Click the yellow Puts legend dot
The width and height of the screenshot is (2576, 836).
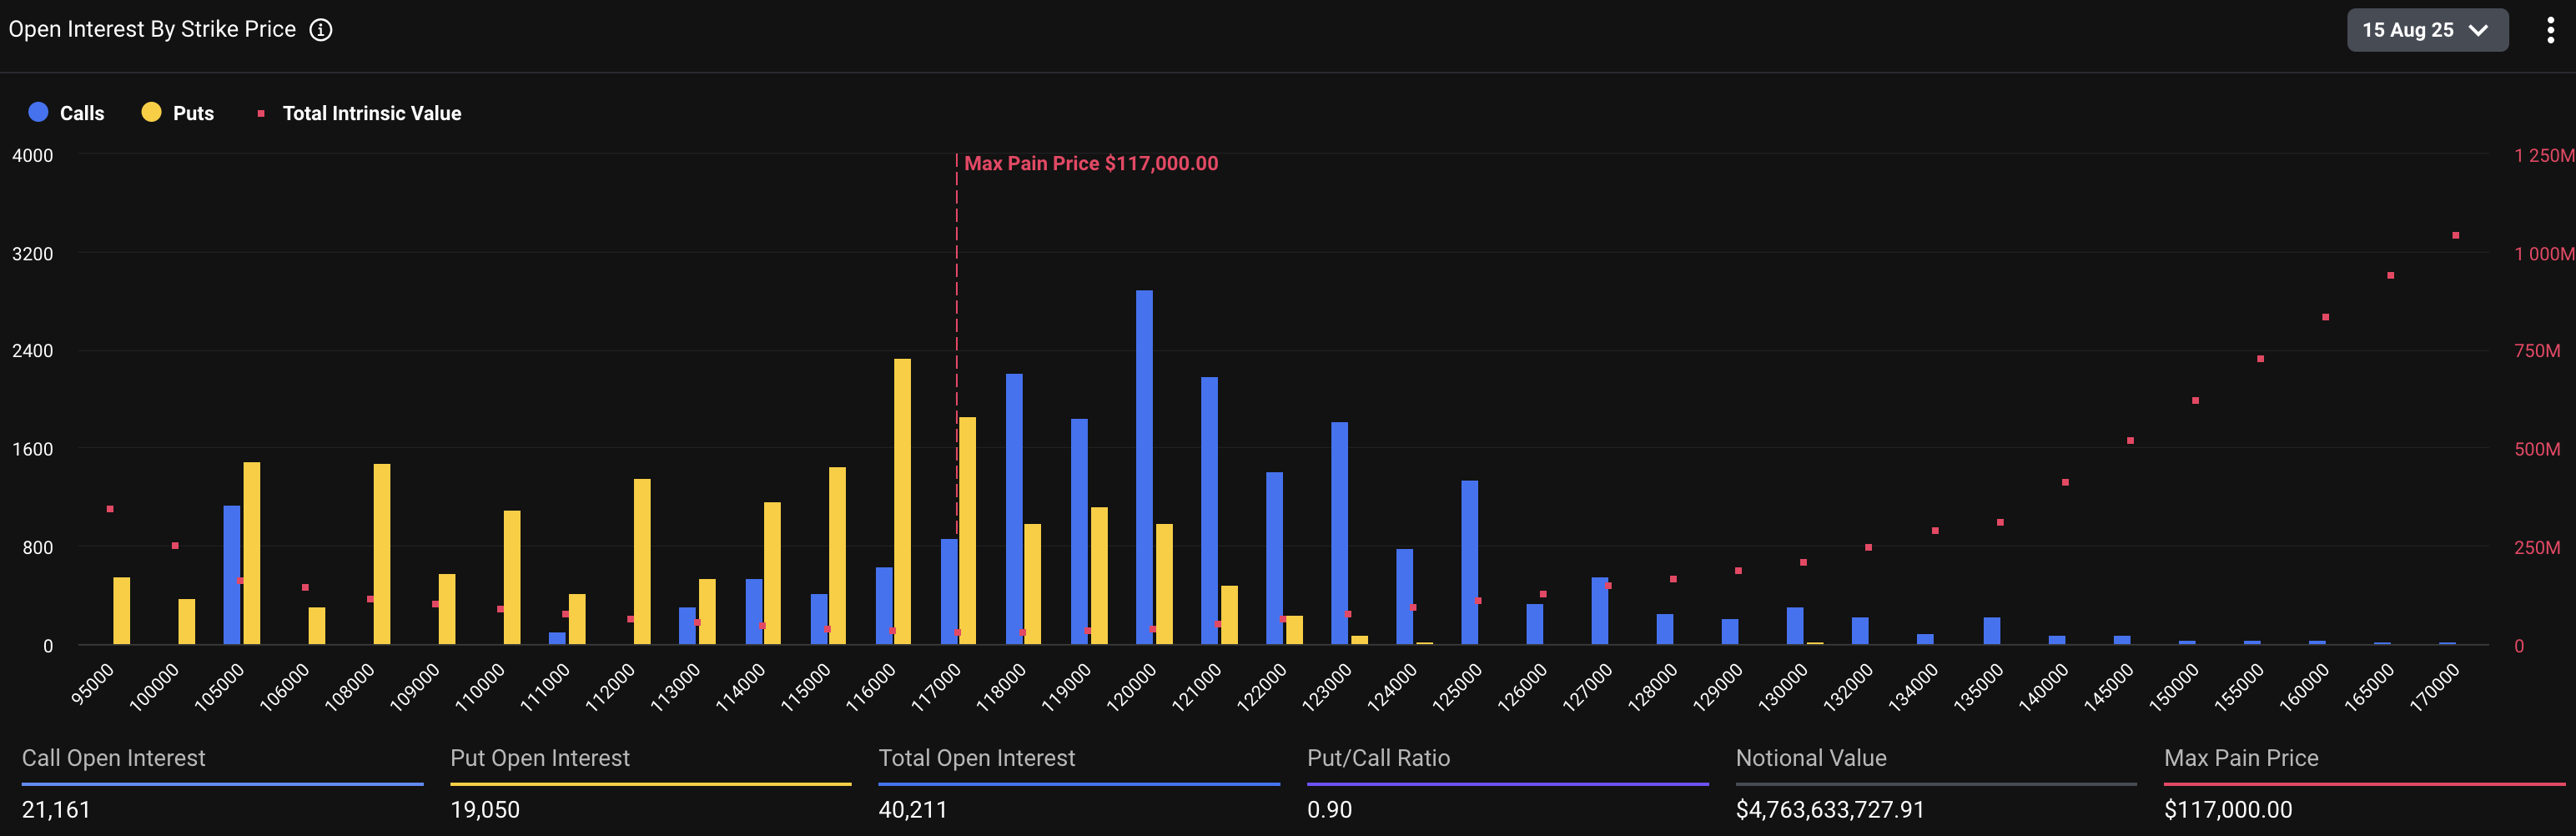[x=151, y=112]
